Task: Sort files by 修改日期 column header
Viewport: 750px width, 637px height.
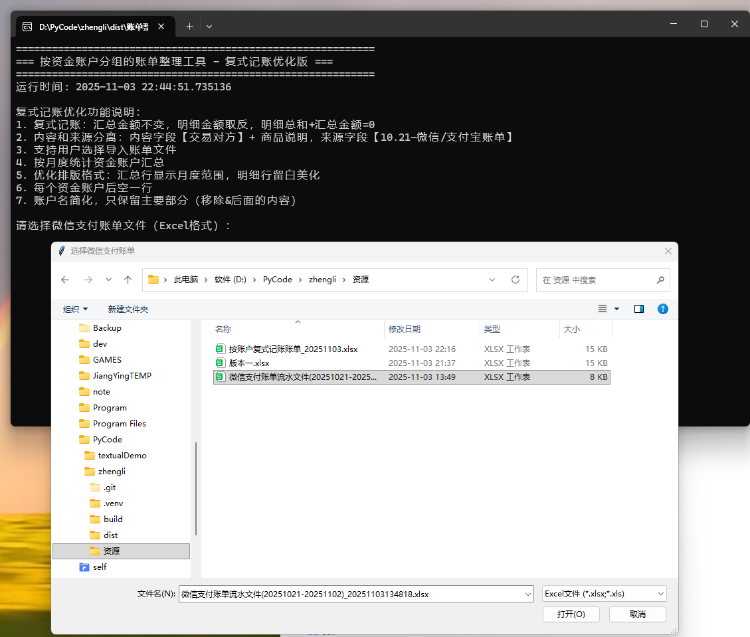Action: coord(405,329)
